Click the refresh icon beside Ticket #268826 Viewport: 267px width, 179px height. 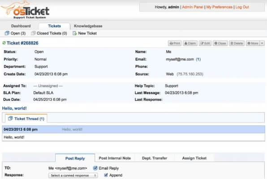(4, 43)
